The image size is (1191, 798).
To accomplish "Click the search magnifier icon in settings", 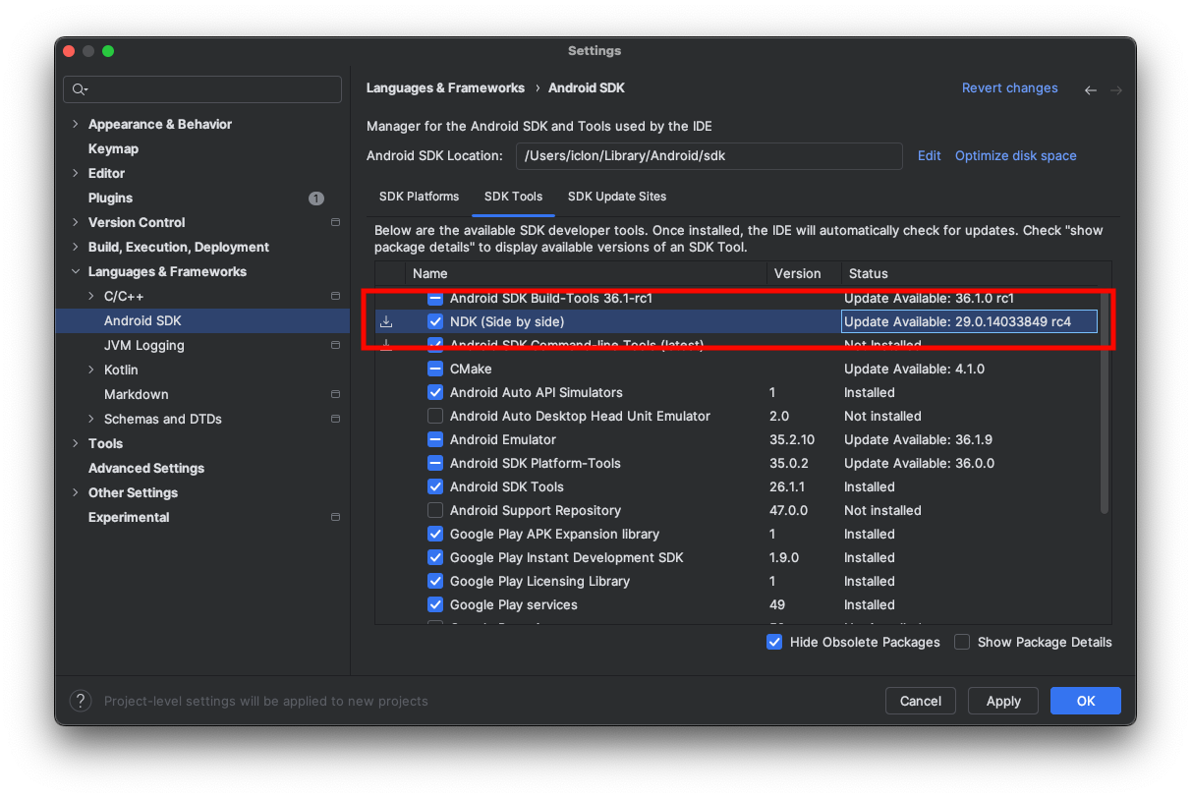I will tap(79, 89).
